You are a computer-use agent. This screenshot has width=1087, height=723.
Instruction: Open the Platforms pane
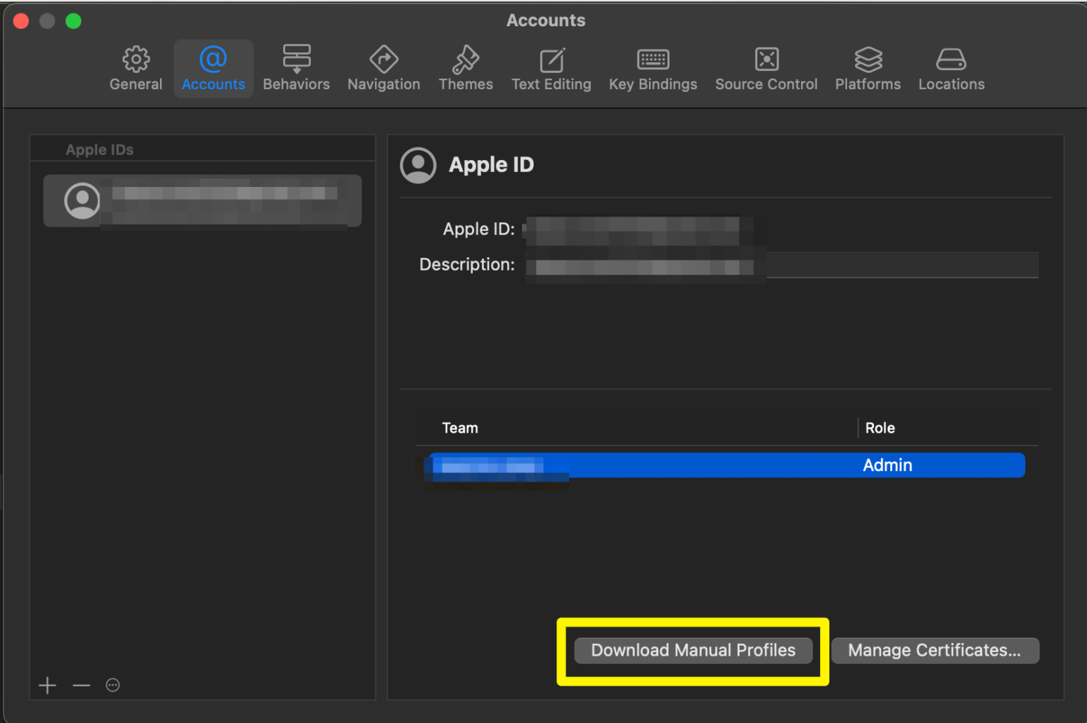tap(868, 67)
